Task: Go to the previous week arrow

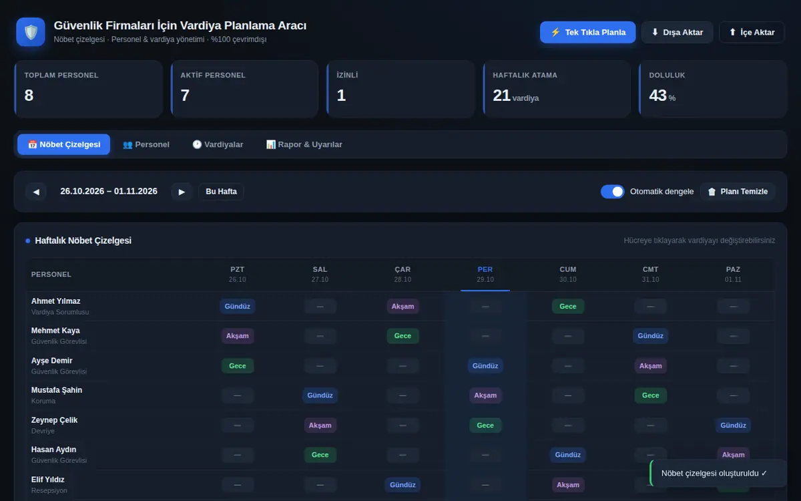Action: pyautogui.click(x=36, y=192)
